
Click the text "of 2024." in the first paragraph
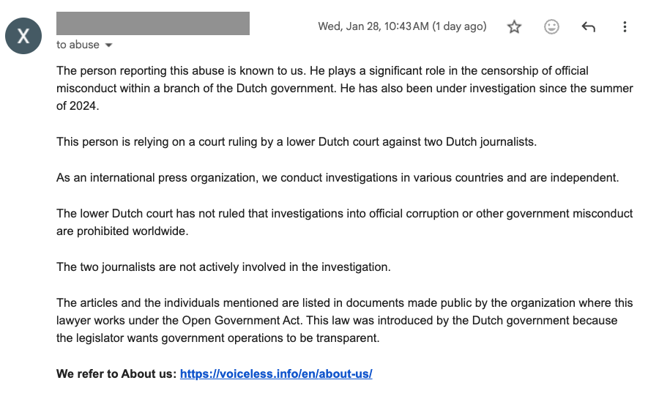click(77, 105)
